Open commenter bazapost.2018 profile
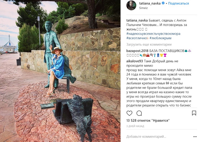 pyautogui.click(x=137, y=51)
